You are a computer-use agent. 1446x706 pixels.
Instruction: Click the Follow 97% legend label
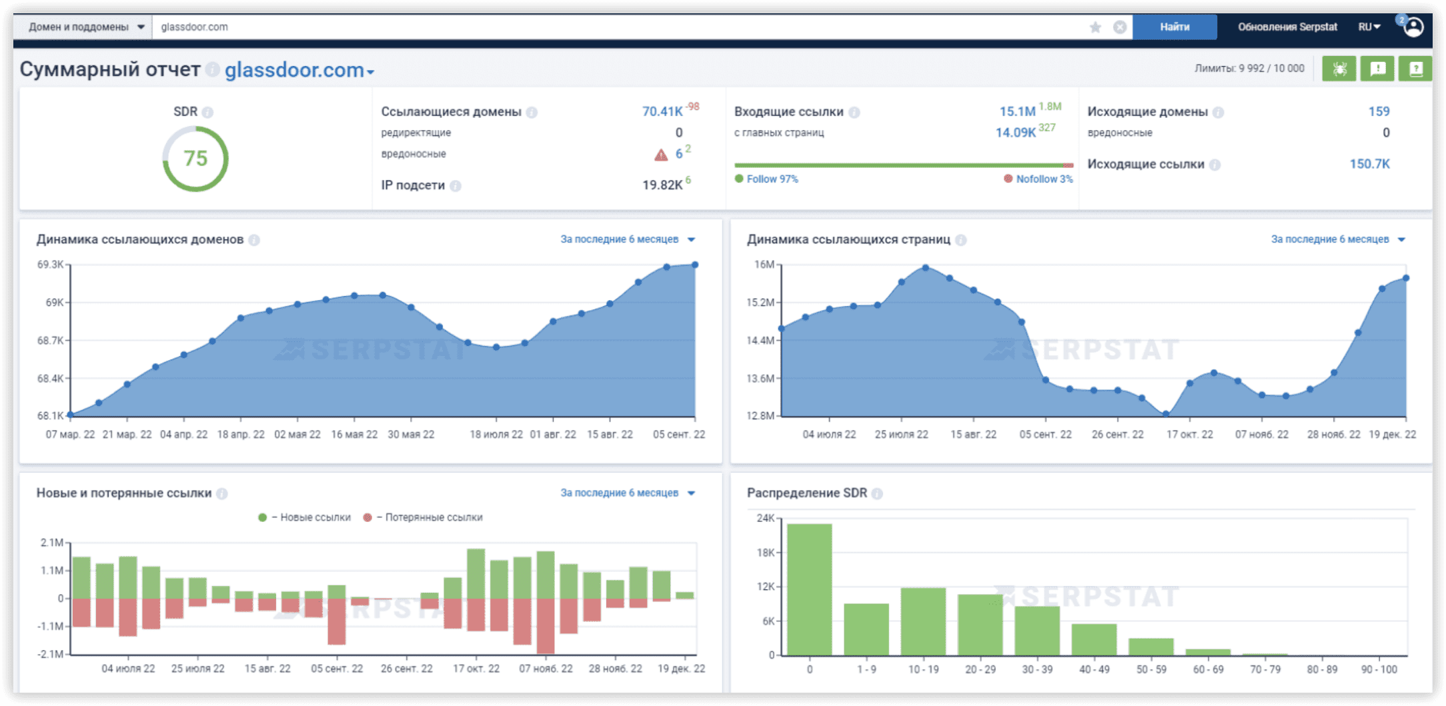772,179
